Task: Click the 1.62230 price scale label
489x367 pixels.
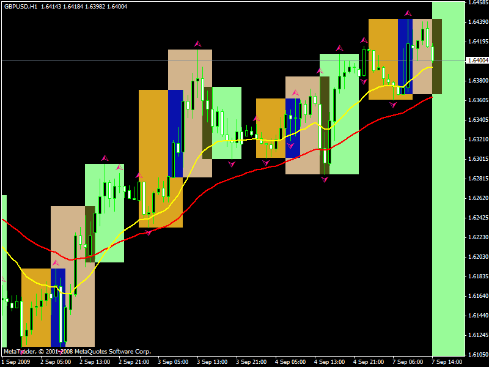Action: pos(478,237)
